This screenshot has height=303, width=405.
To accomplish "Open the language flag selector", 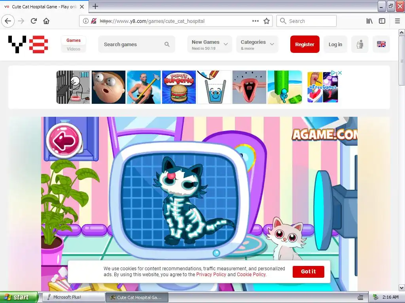I will (381, 44).
